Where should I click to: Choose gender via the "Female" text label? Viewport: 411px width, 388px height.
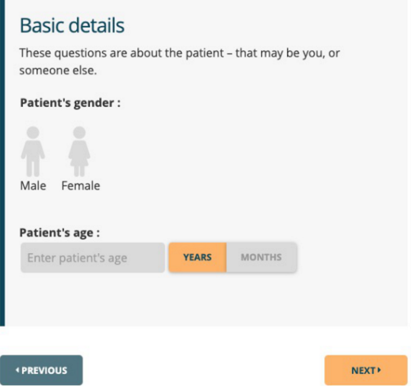click(80, 186)
